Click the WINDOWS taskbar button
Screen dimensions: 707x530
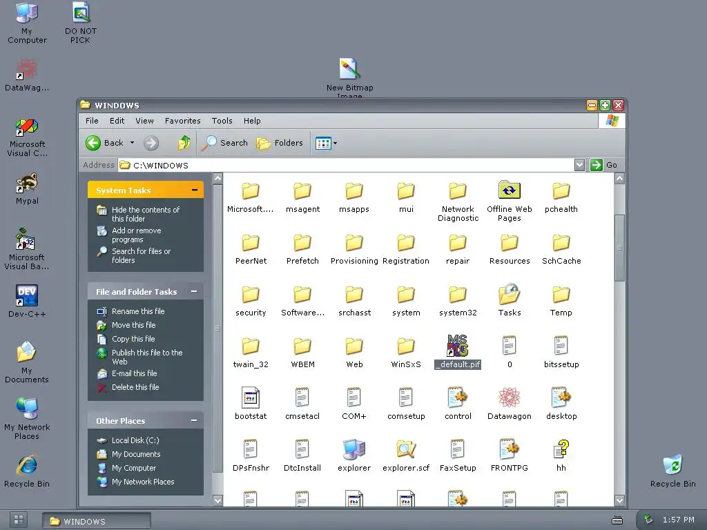tap(97, 521)
